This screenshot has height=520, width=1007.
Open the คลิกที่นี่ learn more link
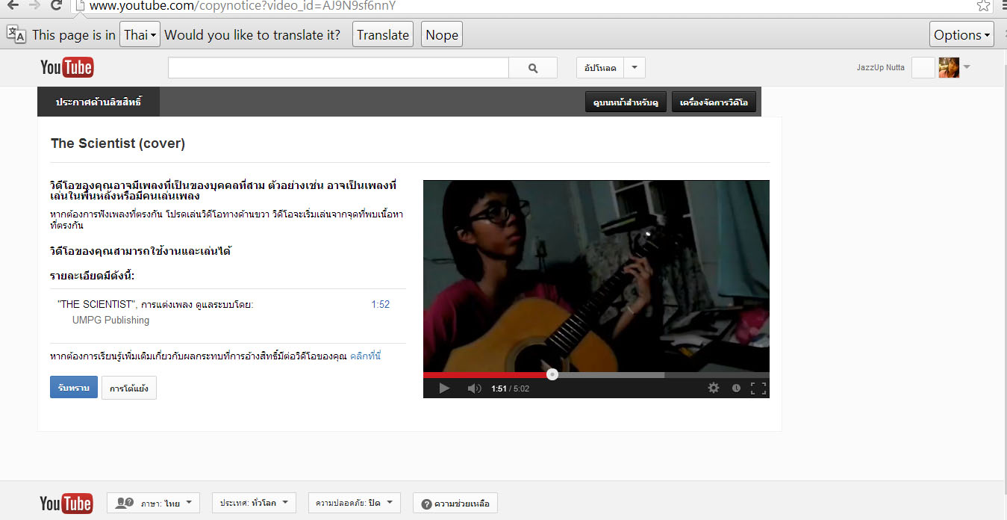(x=366, y=356)
